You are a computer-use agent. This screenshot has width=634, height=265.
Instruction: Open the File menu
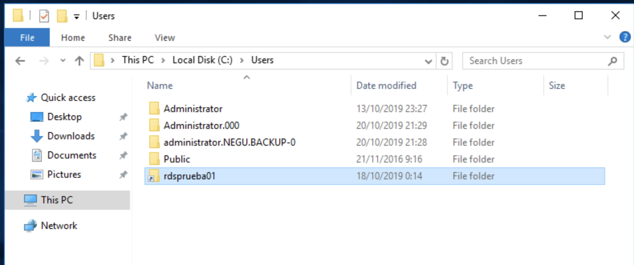click(26, 37)
